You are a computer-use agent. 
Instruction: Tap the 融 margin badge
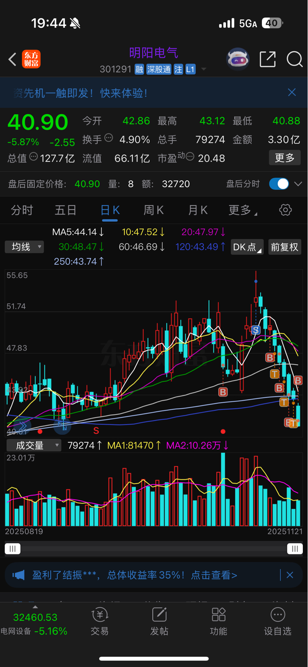[139, 69]
